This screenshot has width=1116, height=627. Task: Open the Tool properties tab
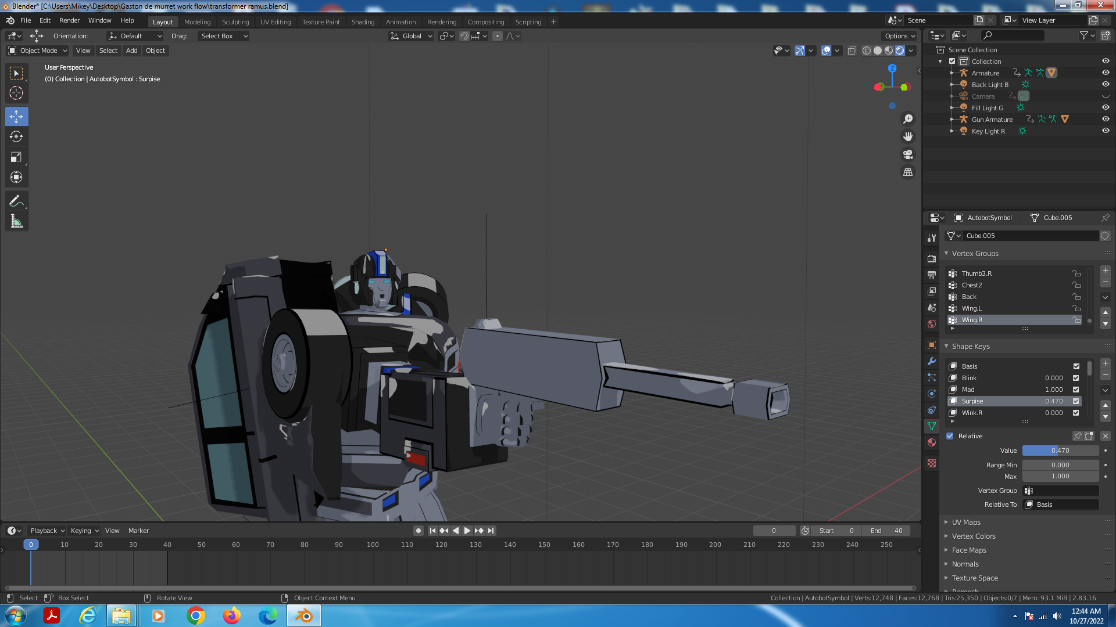(932, 238)
